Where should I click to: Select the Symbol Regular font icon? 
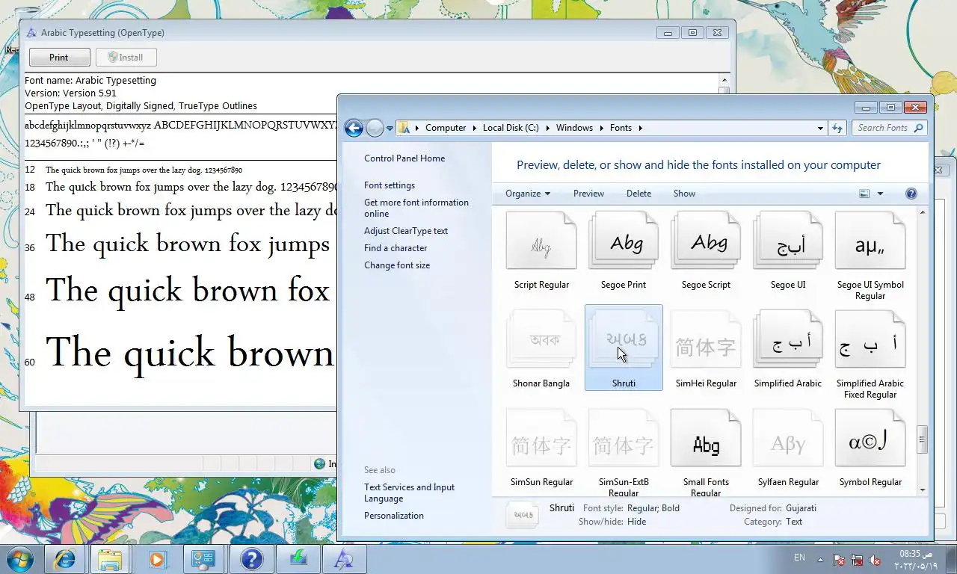coord(870,439)
